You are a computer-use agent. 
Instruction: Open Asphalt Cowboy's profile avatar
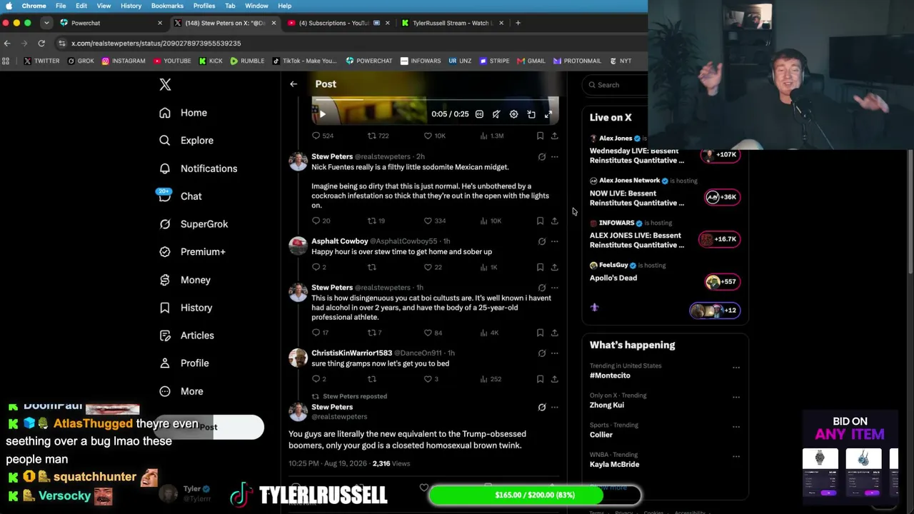click(x=298, y=246)
